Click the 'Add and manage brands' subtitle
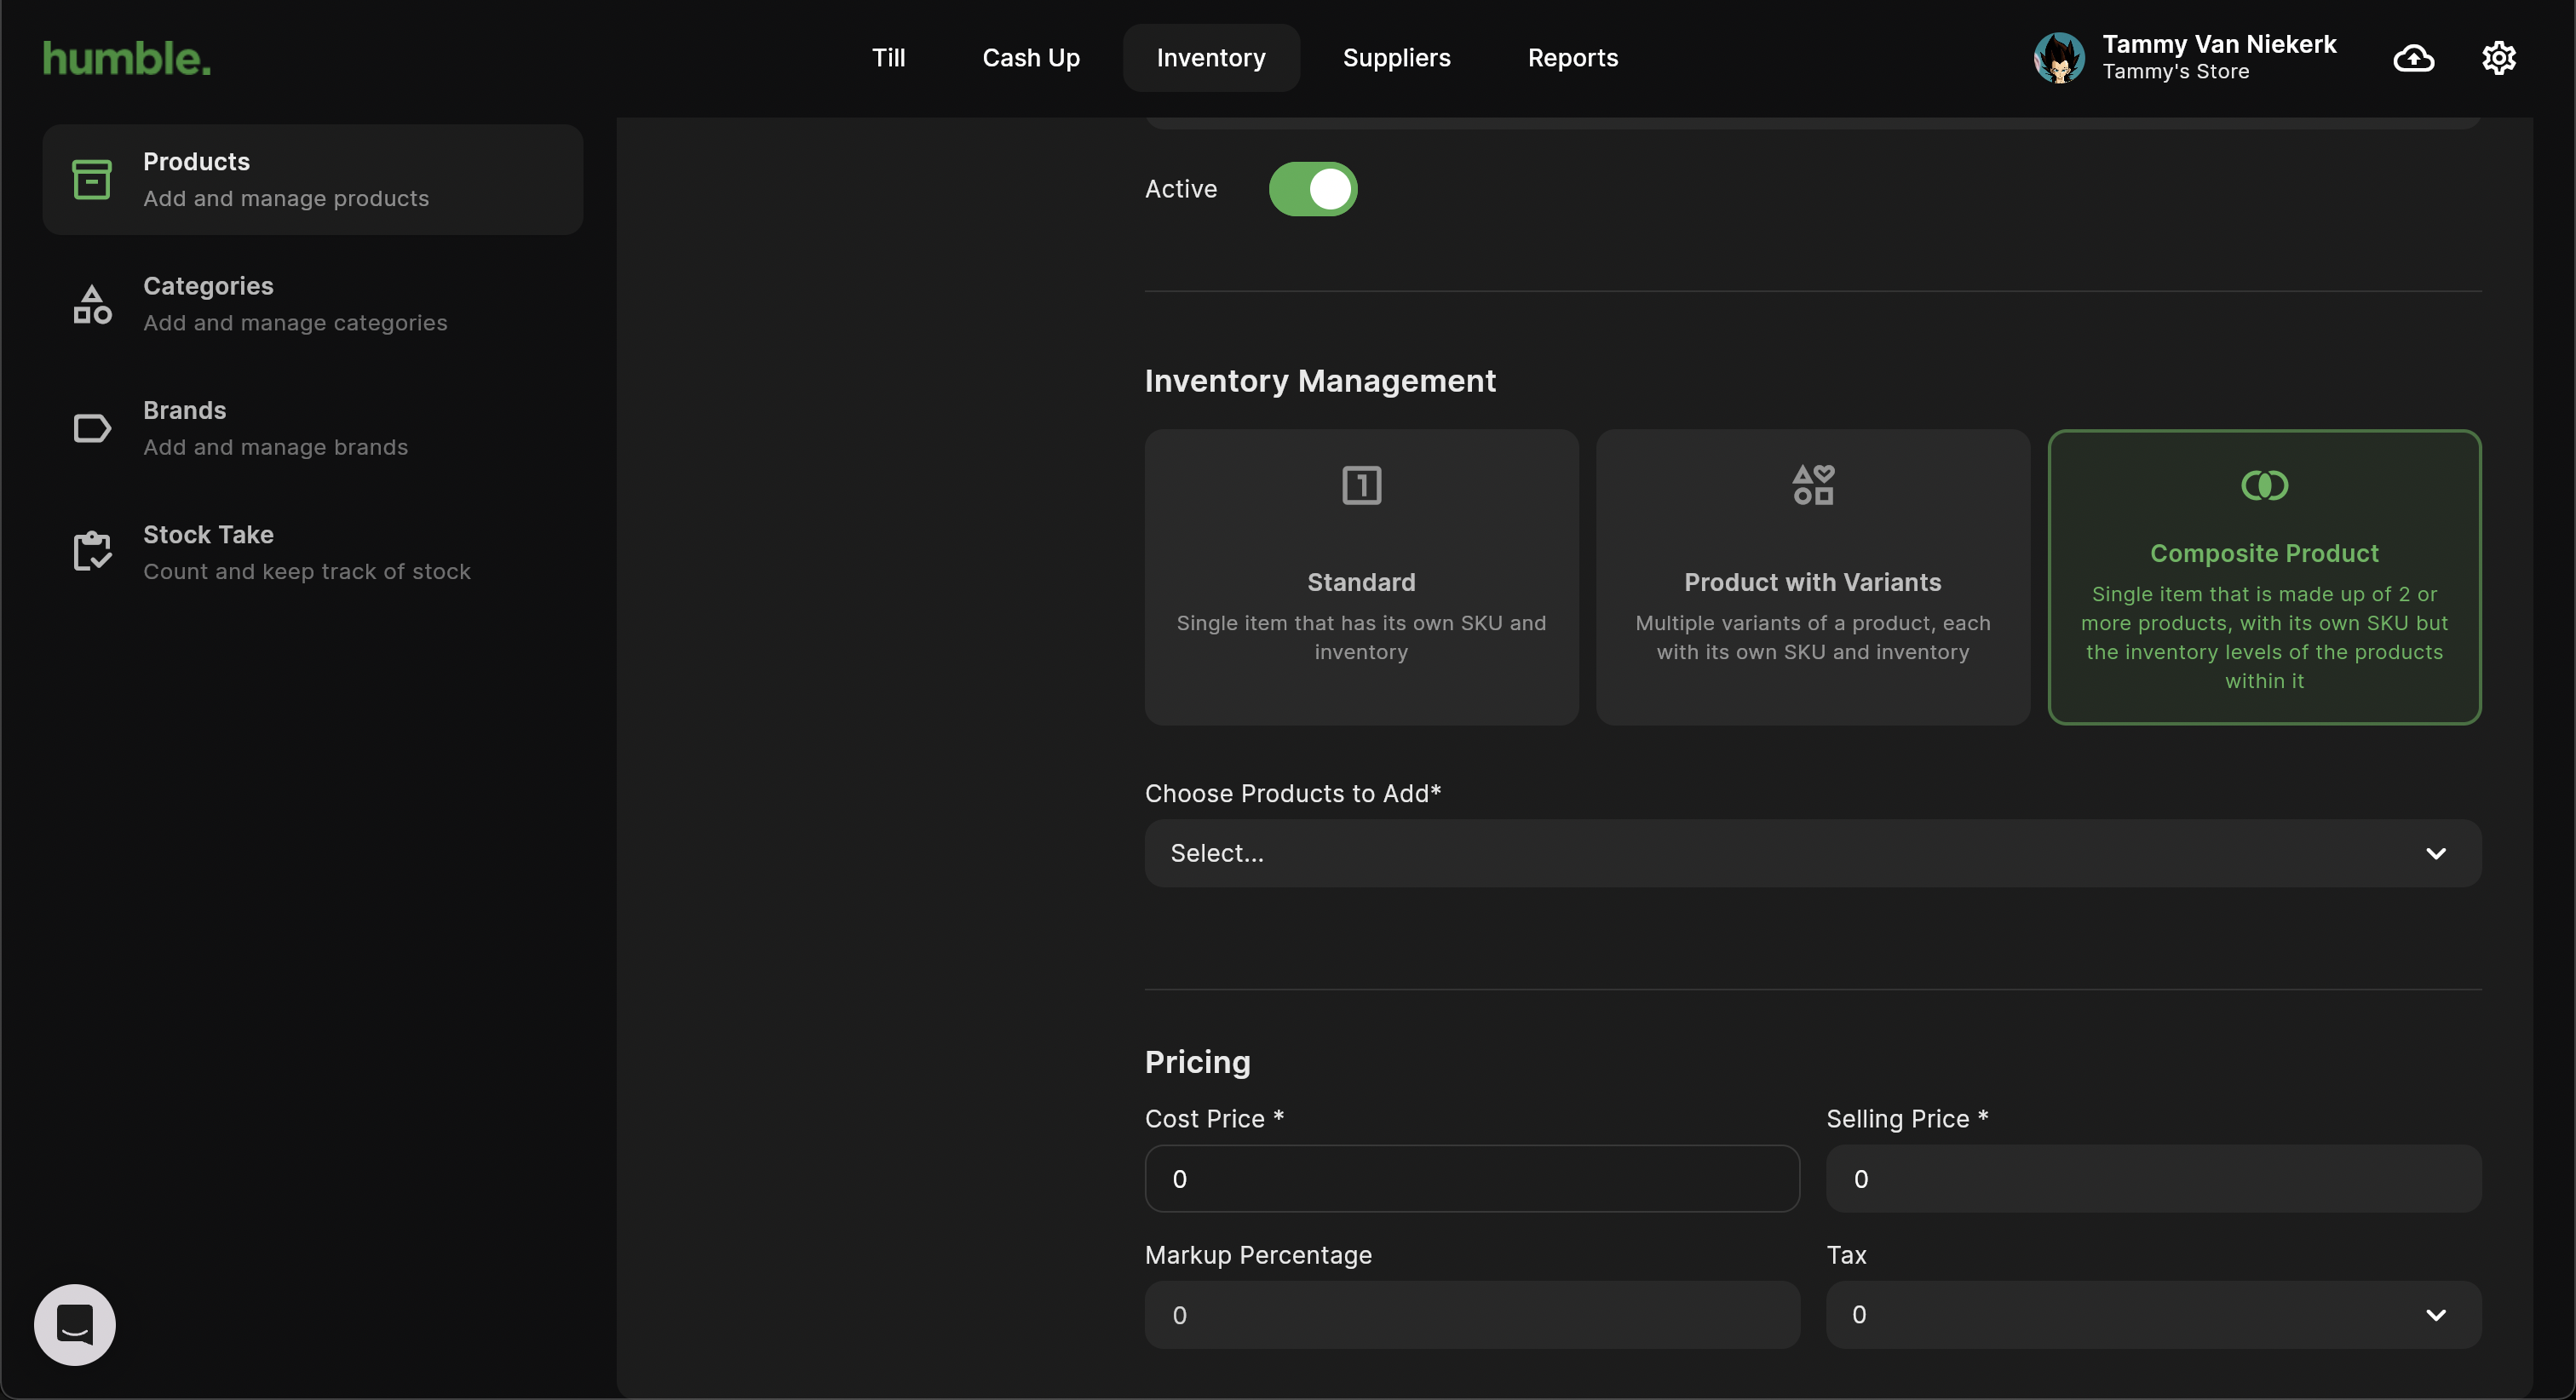The image size is (2576, 1400). [x=275, y=447]
